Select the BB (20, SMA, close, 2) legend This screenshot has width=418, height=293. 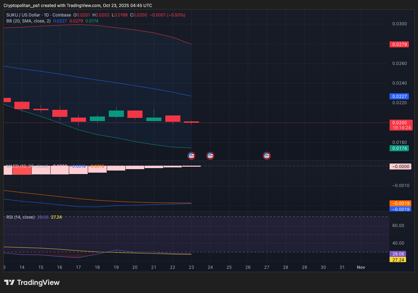(x=28, y=21)
